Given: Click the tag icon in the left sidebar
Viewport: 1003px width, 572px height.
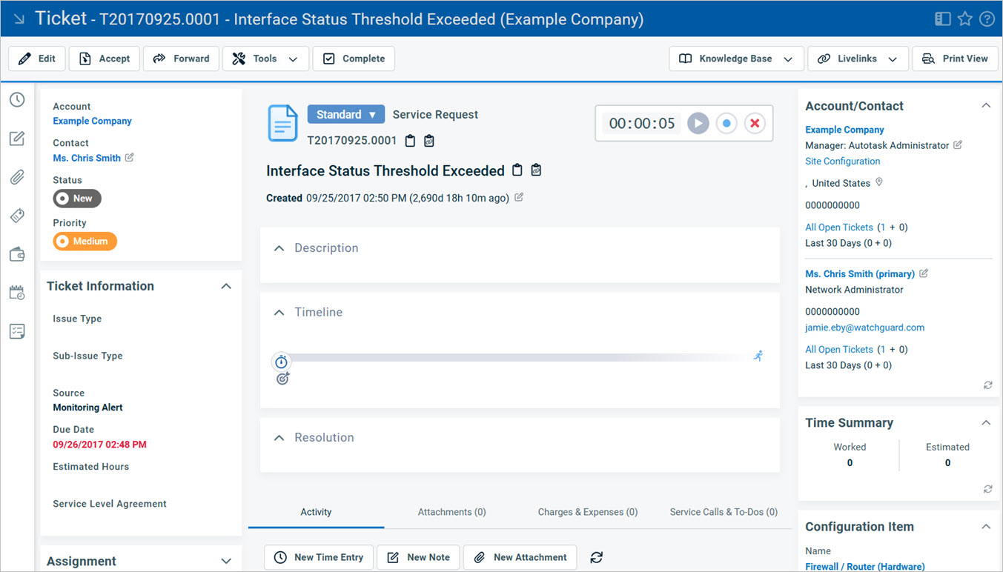Looking at the screenshot, I should click(16, 216).
